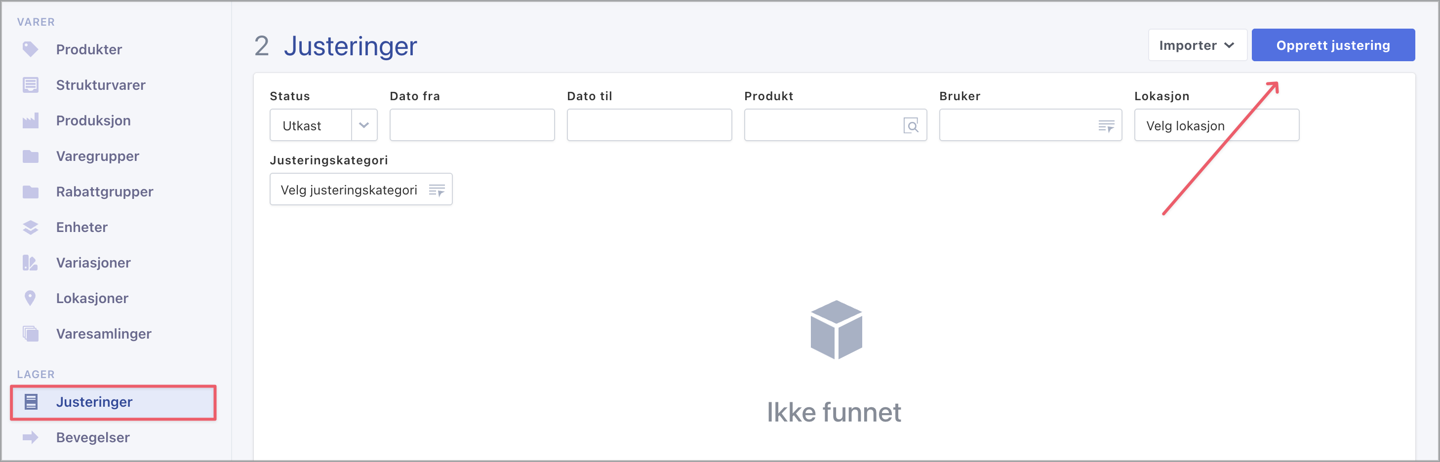Go to Strukturvarer in the sidebar

(x=101, y=85)
